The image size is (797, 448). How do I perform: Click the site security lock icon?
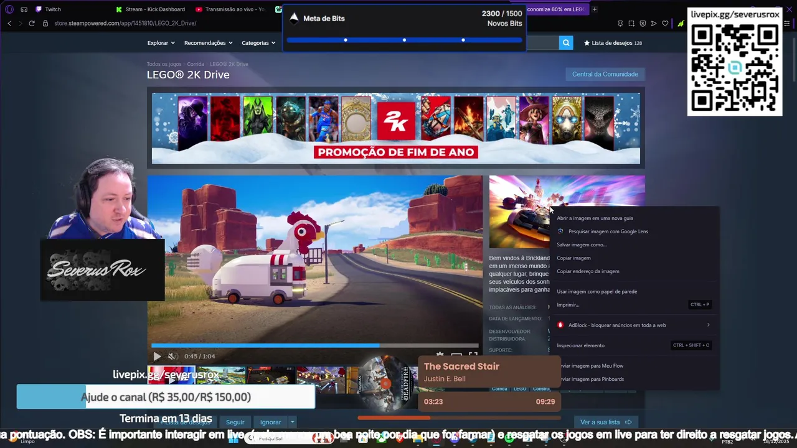pos(45,23)
